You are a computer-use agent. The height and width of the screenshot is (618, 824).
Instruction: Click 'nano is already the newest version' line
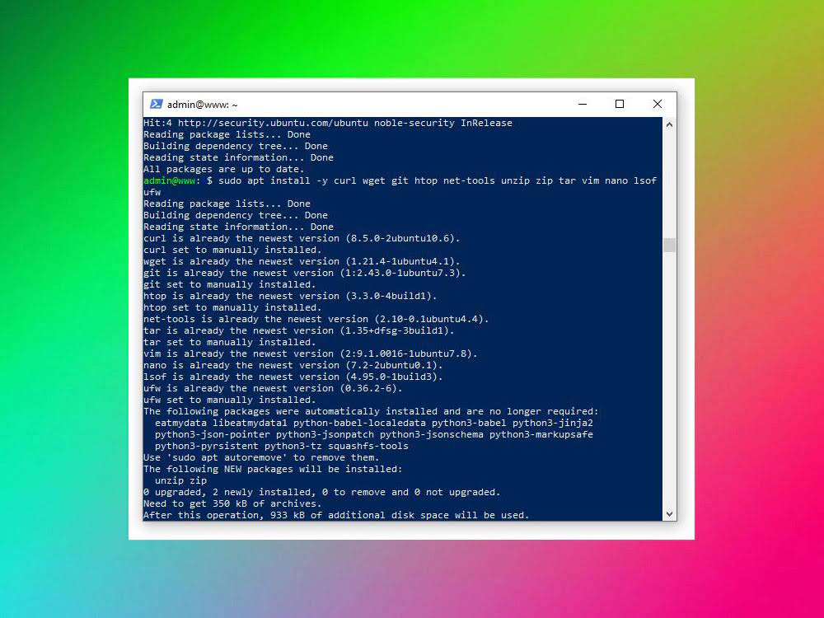(x=293, y=366)
